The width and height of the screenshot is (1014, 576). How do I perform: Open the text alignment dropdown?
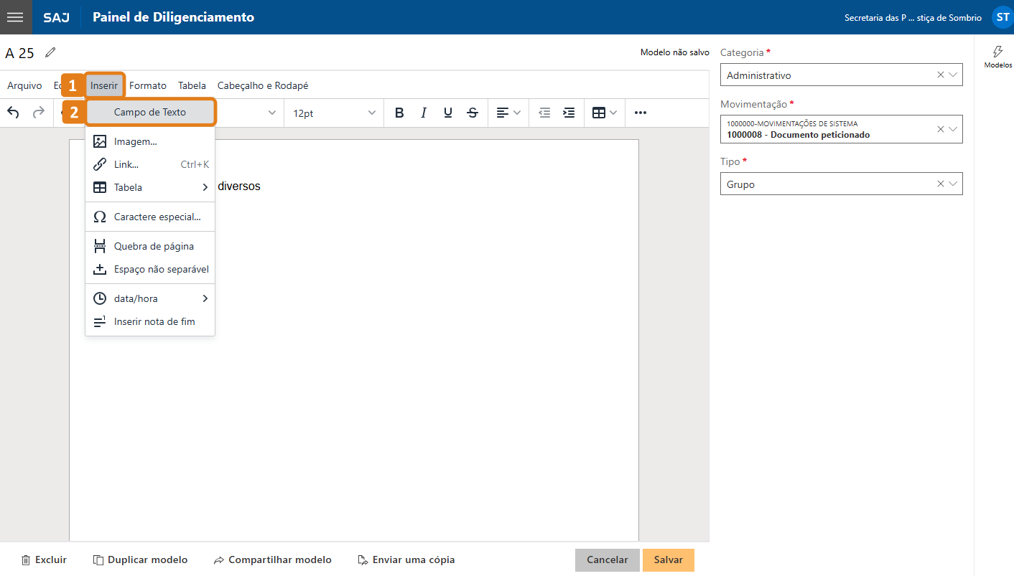[x=507, y=113]
